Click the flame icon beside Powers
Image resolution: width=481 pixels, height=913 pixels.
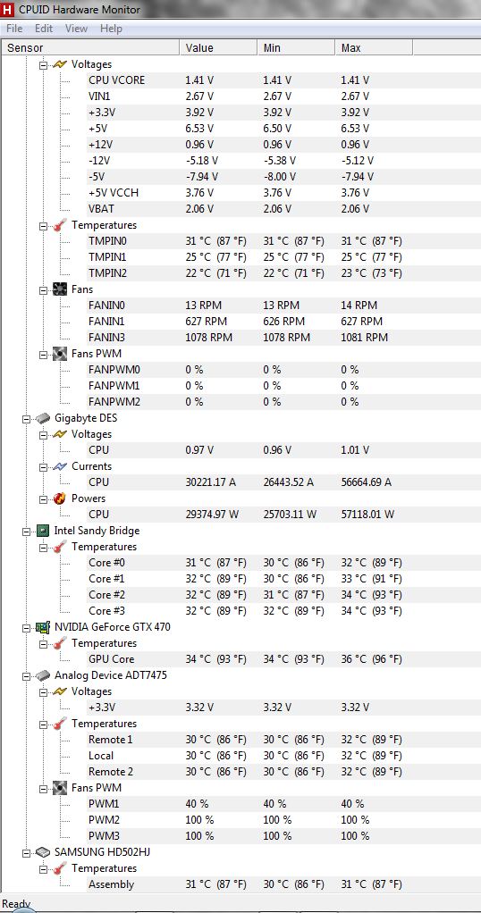tap(60, 498)
